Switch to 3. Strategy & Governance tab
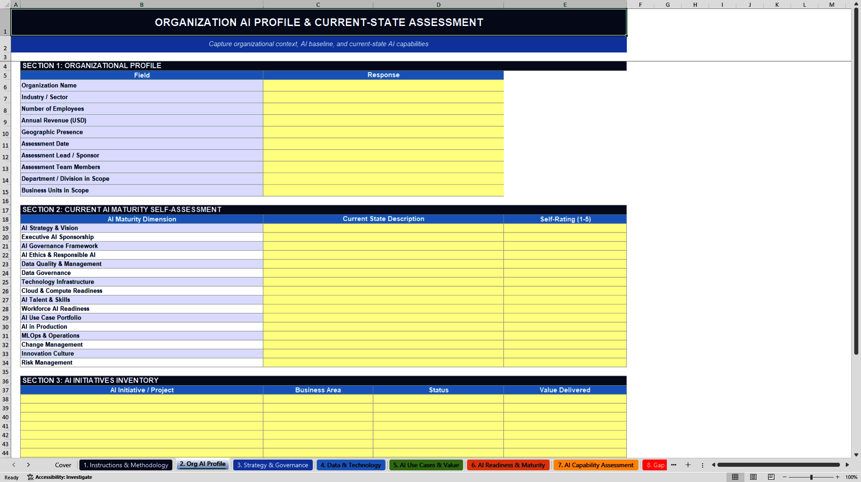 (273, 465)
